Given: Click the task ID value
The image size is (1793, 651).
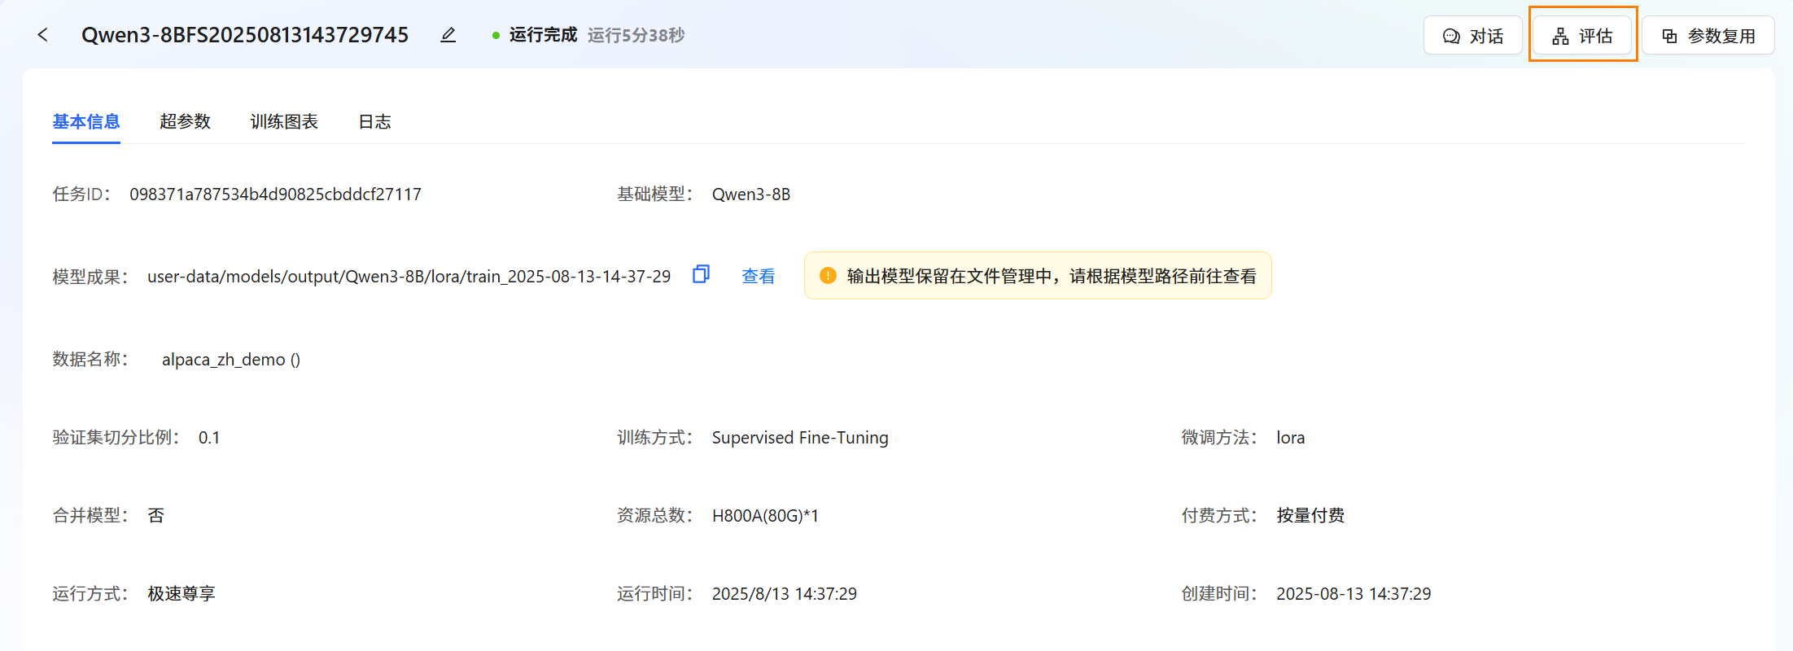Looking at the screenshot, I should [x=275, y=194].
